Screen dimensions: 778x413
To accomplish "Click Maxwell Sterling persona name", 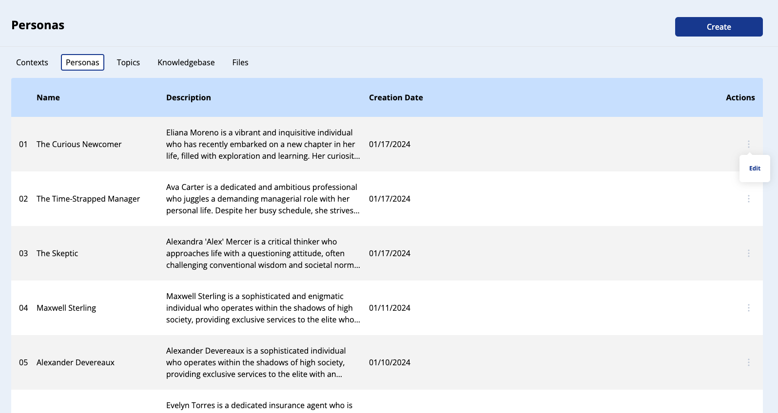I will [66, 308].
